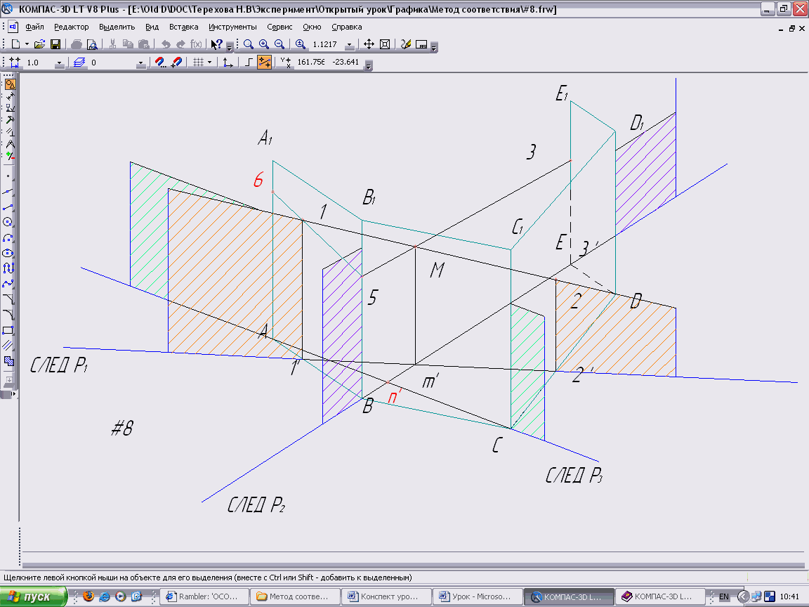Select the Circle drawing tool

click(9, 222)
